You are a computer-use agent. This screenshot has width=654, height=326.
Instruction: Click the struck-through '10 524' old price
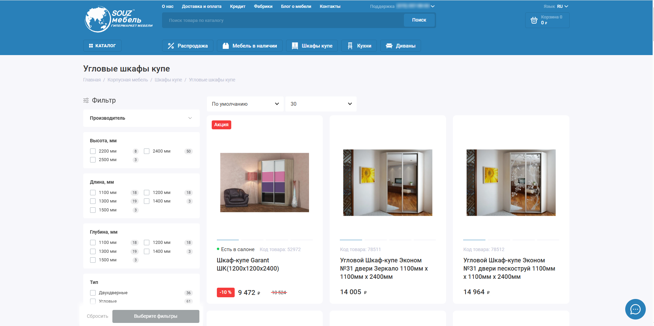279,292
